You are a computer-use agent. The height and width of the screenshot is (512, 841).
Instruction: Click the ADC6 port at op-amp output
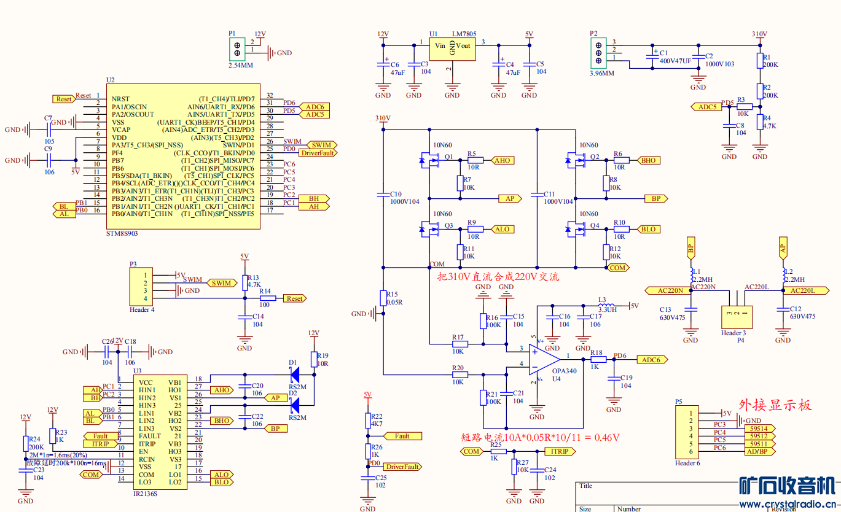[x=652, y=360]
